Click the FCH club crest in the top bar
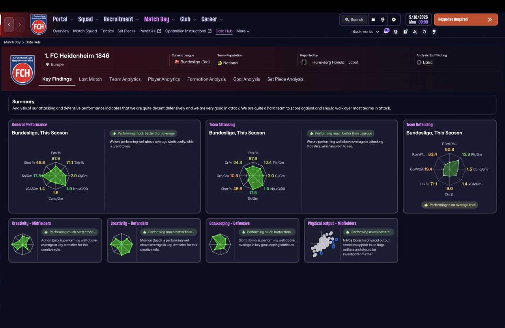 point(39,24)
